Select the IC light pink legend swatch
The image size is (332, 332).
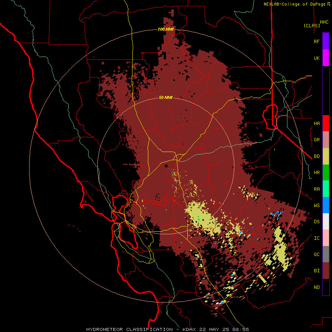[x=326, y=238]
